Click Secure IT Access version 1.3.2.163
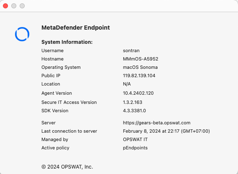The width and height of the screenshot is (238, 174). point(133,102)
